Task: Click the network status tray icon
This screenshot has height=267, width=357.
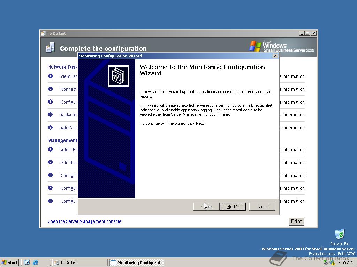Action: (x=326, y=262)
